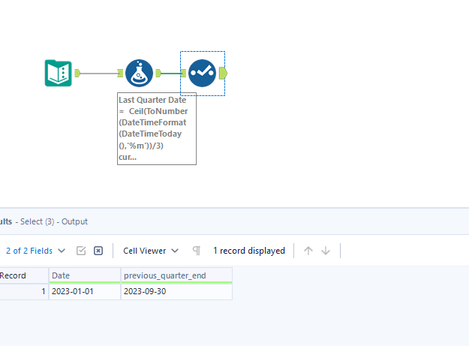Screen dimensions: 469x346
Task: Click the deselect fields X icon
Action: coord(98,251)
